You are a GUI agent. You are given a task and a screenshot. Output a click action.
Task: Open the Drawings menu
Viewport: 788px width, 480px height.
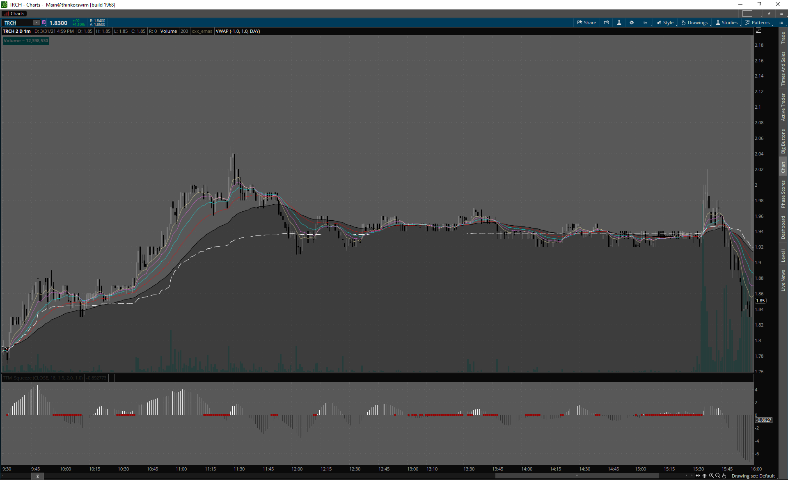point(694,23)
